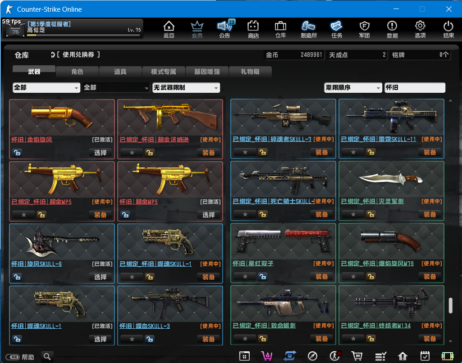
Task: Switch to the 礼物箱 tab
Action: click(250, 71)
